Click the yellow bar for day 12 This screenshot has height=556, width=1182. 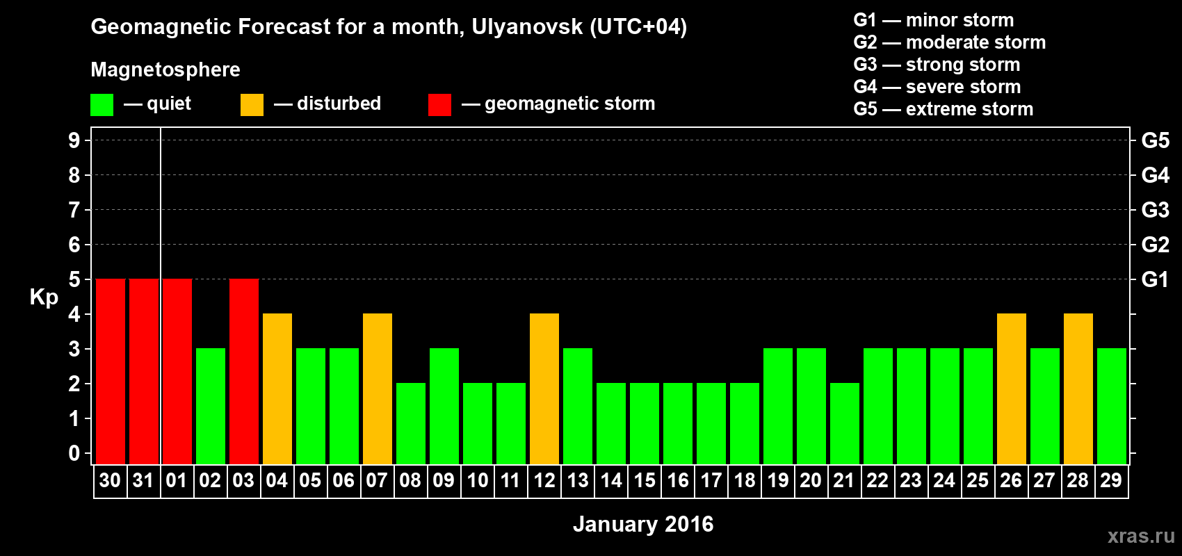[544, 389]
